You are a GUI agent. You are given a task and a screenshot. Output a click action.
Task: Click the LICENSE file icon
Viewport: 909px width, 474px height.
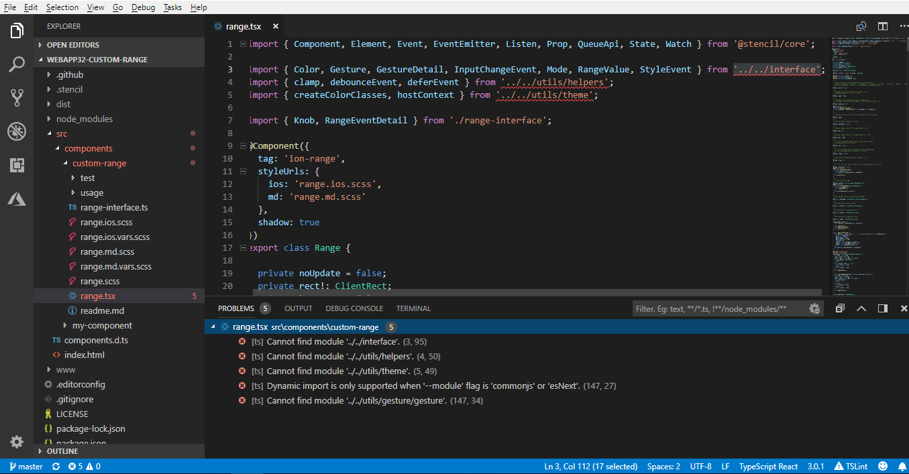[48, 414]
